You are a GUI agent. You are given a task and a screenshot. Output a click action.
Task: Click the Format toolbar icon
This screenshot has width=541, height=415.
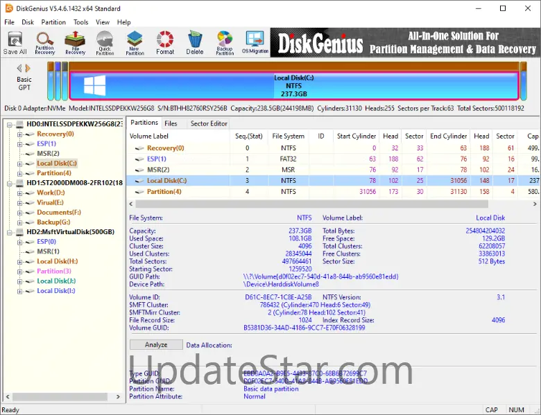[165, 43]
